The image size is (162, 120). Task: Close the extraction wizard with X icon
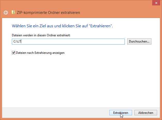click(156, 3)
